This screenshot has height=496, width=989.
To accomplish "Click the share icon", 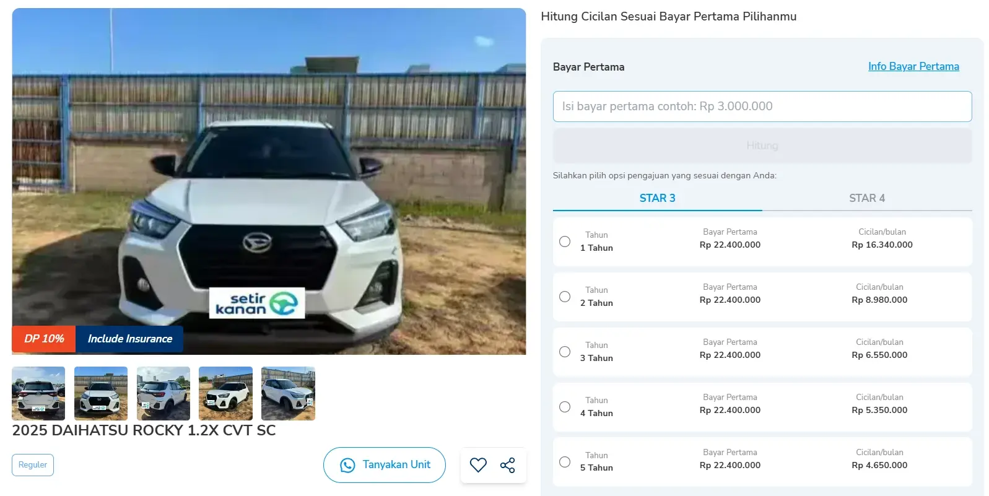I will point(507,465).
